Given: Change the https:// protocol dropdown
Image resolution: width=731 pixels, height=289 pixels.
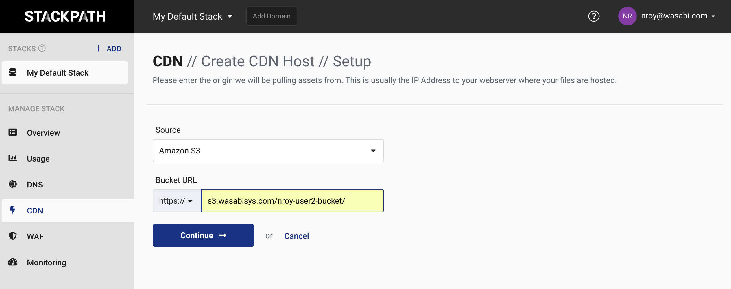Looking at the screenshot, I should [177, 201].
